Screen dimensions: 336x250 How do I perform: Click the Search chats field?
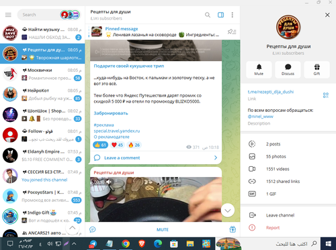click(x=38, y=15)
